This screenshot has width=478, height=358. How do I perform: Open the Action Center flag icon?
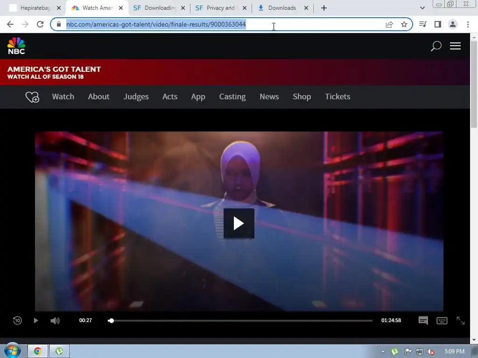tap(408, 351)
